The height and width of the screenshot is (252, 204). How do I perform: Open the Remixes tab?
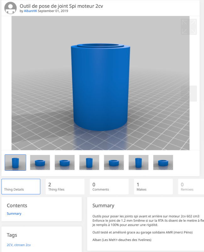tap(191, 186)
